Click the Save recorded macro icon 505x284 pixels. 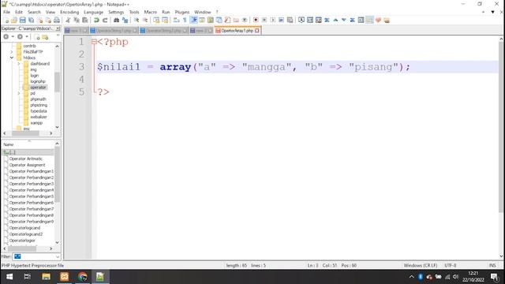click(290, 20)
